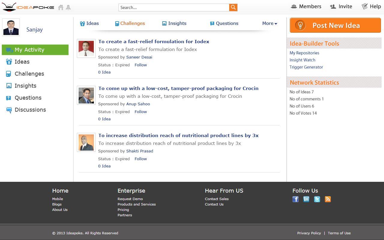Screen dimensions: 384x240
Task: Follow the Iodex challenge
Action: [x=141, y=65]
